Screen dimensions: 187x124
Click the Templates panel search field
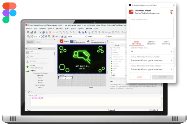pyautogui.click(x=40, y=46)
